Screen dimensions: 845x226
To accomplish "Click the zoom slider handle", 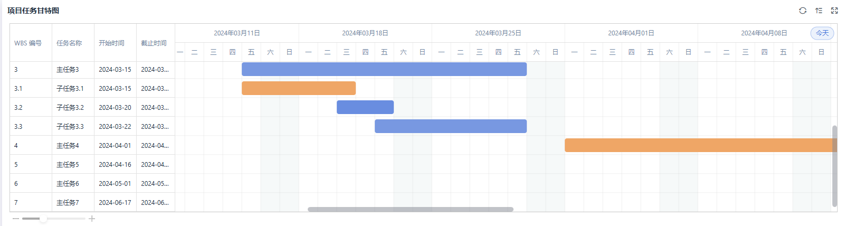I will [43, 219].
